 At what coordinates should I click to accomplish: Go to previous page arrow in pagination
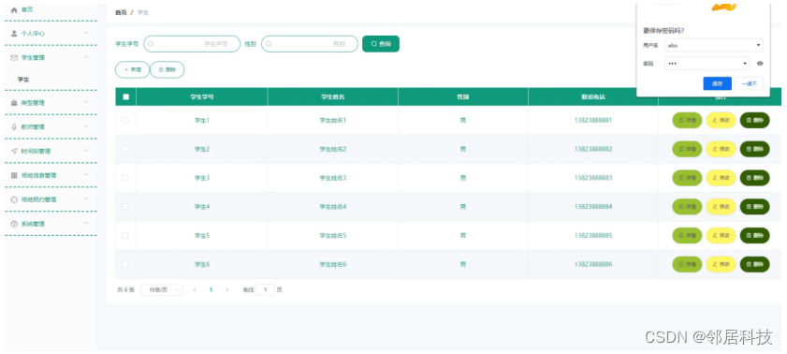pyautogui.click(x=195, y=289)
